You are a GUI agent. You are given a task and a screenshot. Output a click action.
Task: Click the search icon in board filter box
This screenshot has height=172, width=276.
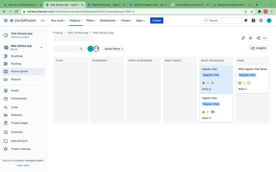pos(81,49)
